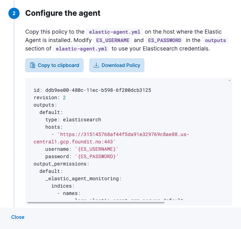The image size is (241, 229).
Task: Click the _elastic_agent_monitoring key in code
Action: (83, 179)
